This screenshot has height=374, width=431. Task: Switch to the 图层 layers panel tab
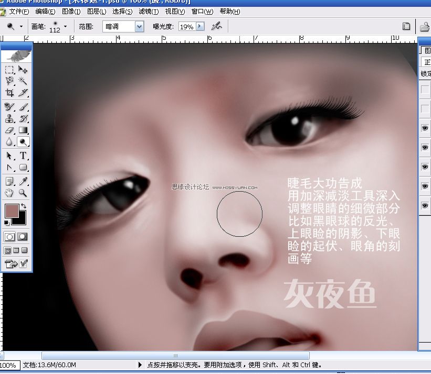pos(427,50)
